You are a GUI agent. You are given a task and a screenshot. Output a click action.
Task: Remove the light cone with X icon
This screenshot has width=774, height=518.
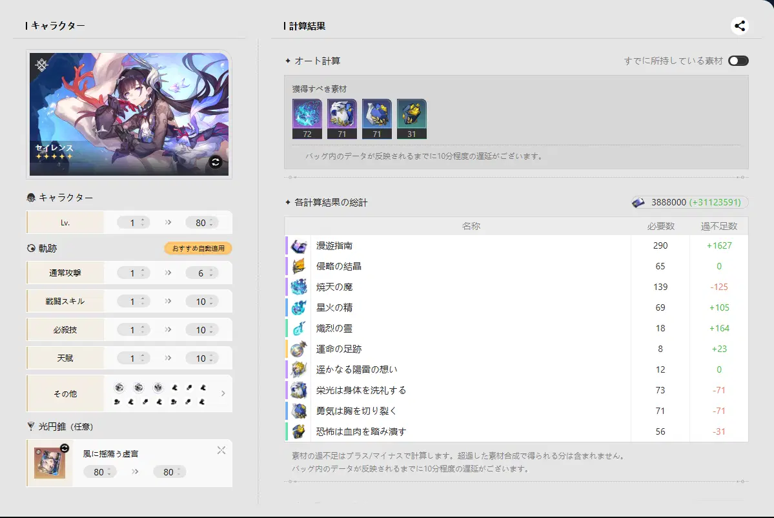coord(221,450)
